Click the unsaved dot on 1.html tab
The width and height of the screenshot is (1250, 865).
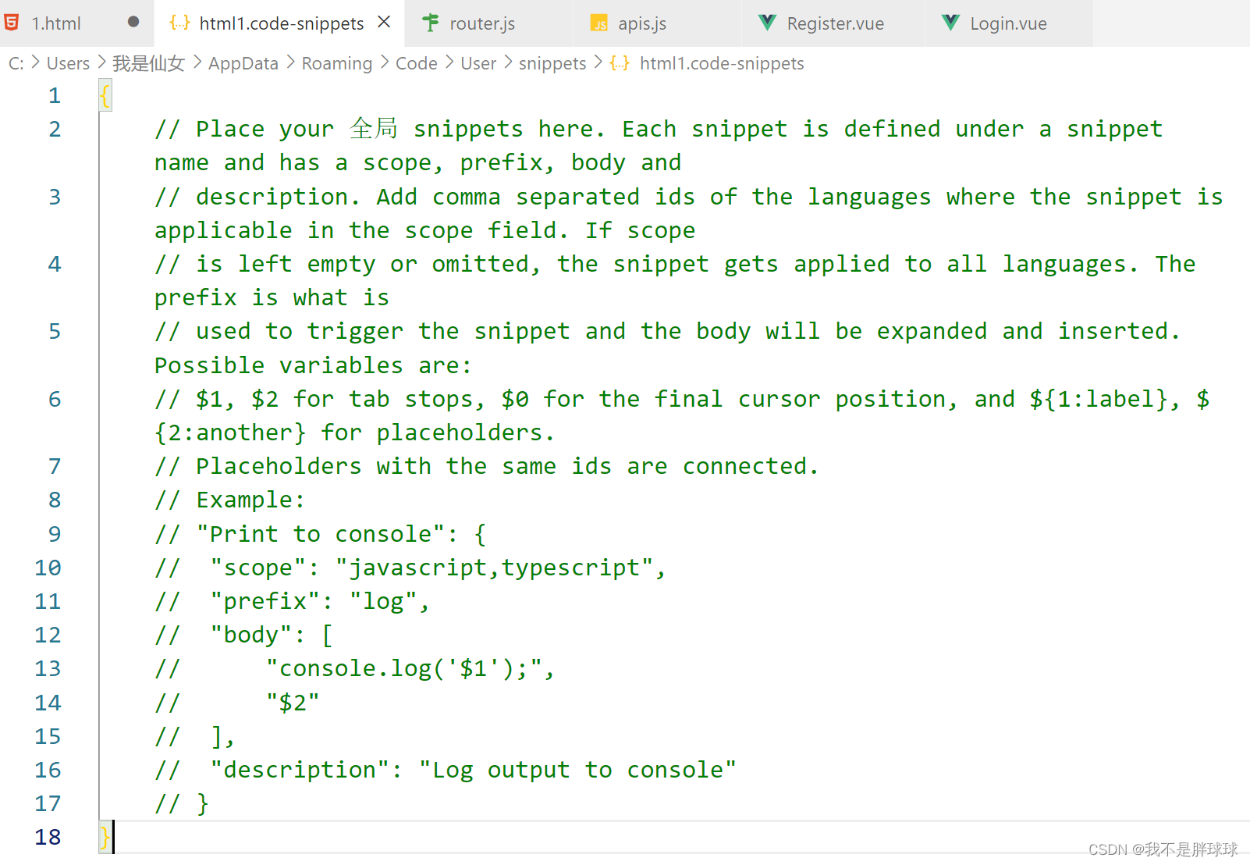click(x=133, y=22)
